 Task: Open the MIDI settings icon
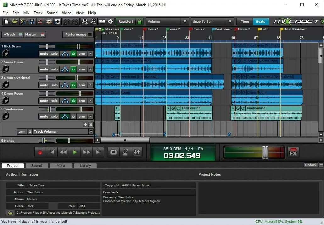[x=102, y=21]
